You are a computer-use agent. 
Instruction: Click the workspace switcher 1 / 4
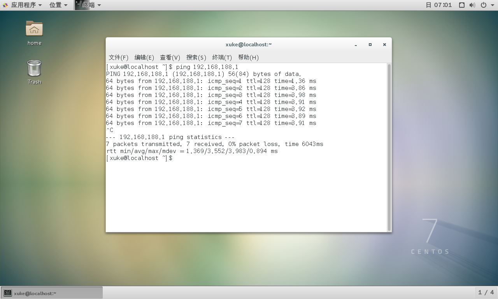coord(486,292)
